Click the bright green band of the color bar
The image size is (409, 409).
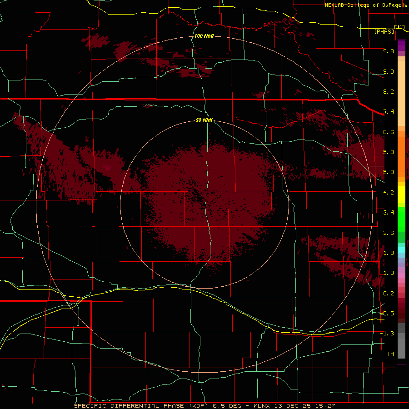[401, 219]
